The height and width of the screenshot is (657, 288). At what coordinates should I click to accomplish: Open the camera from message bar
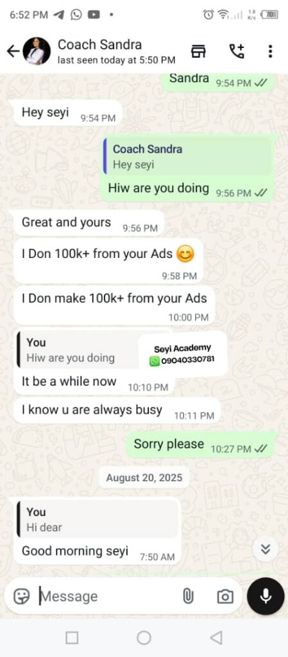coord(224,596)
